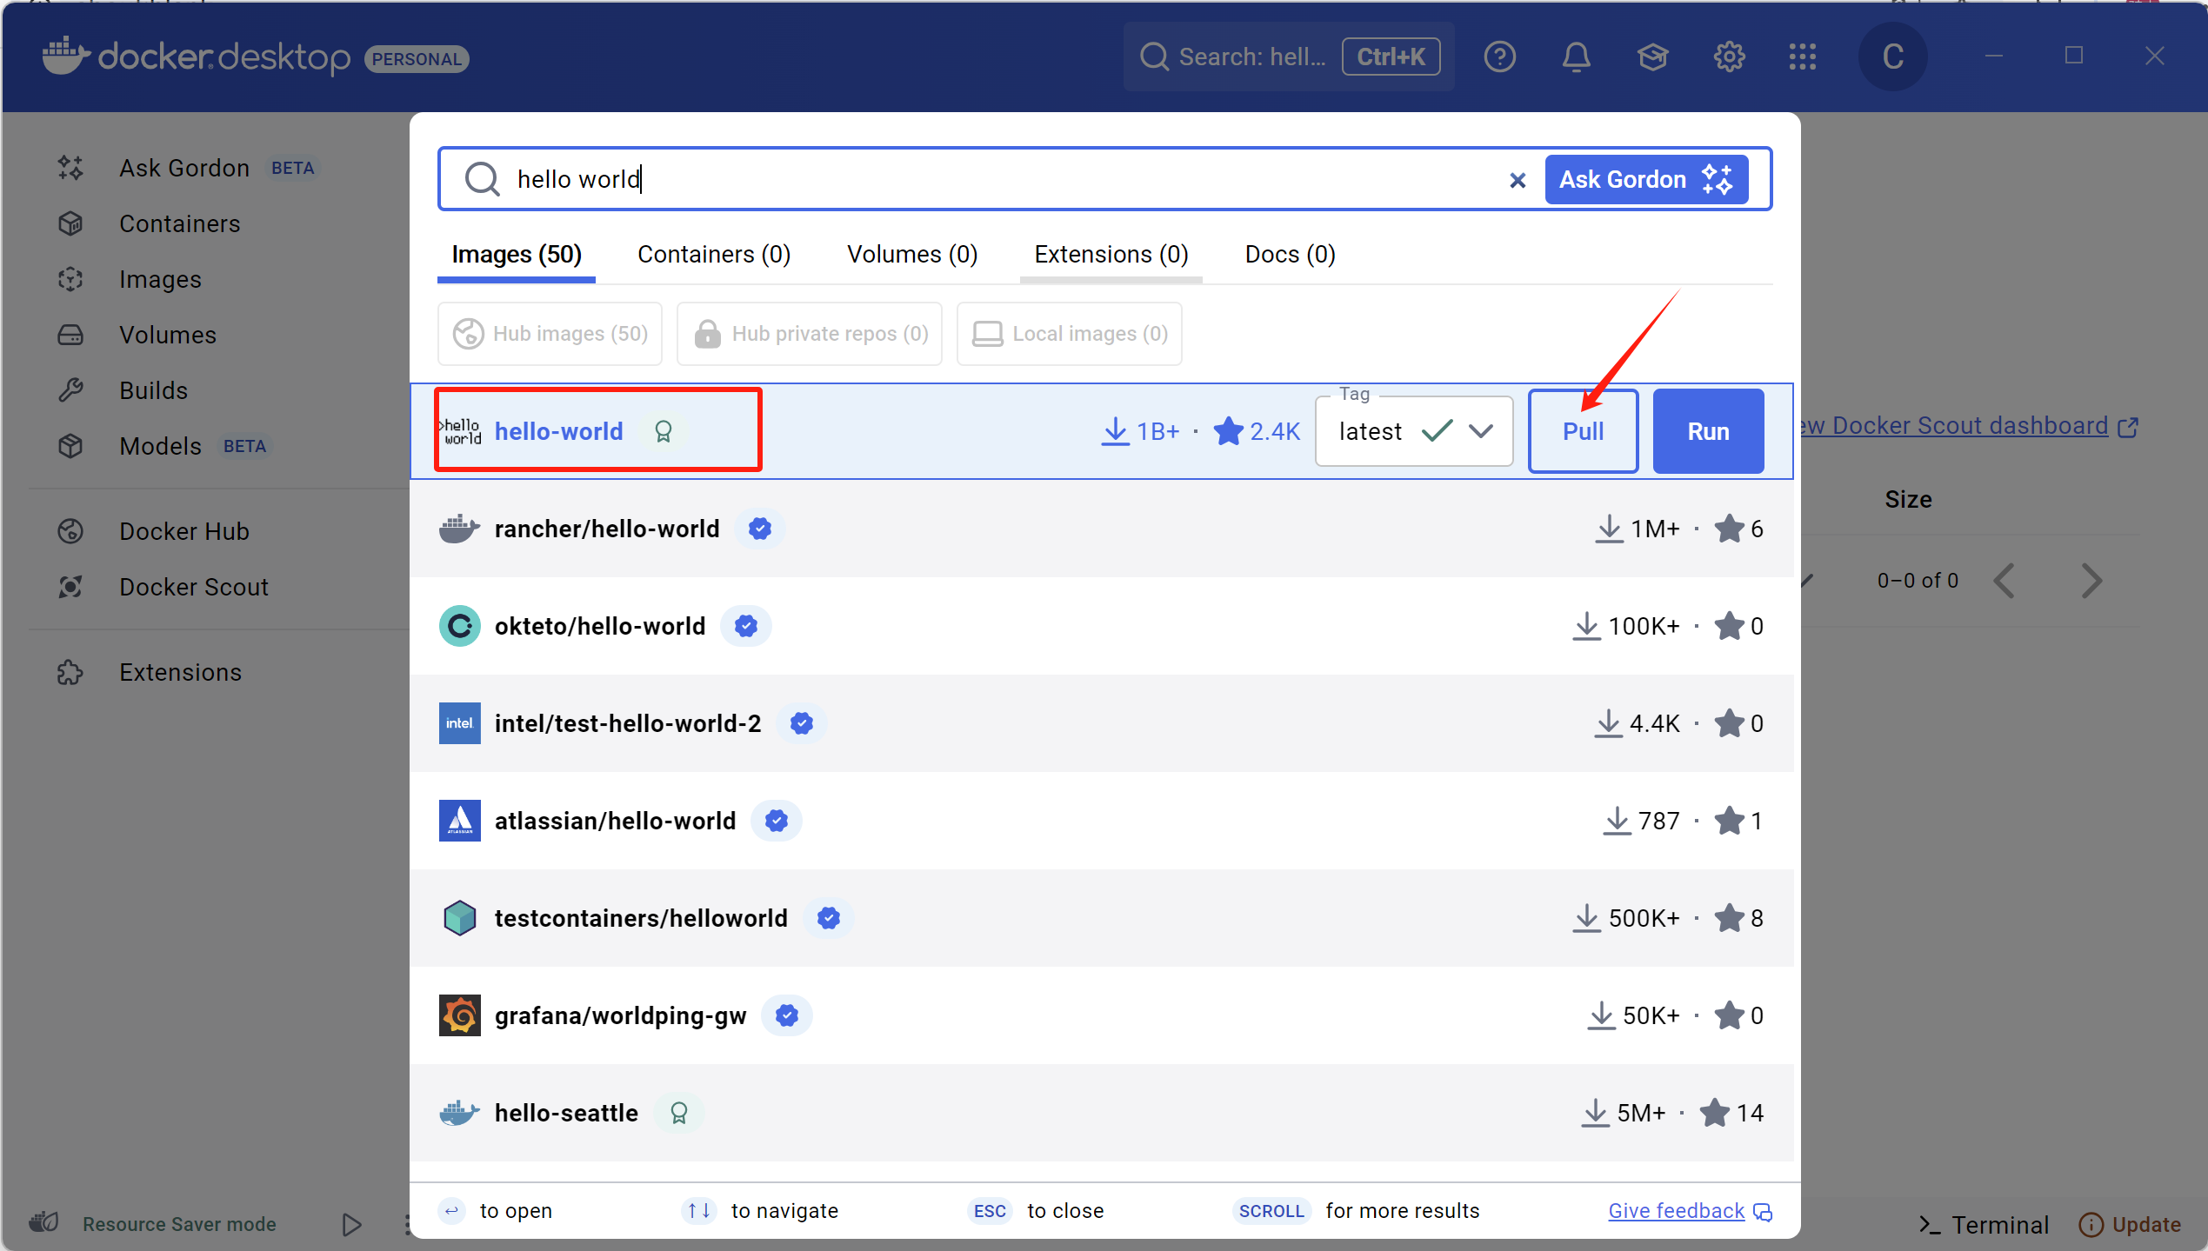
Task: Click the okteto/hello-world logo icon
Action: [x=459, y=626]
